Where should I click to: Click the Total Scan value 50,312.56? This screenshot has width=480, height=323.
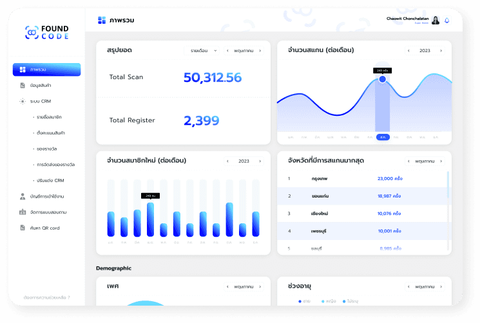pos(213,77)
